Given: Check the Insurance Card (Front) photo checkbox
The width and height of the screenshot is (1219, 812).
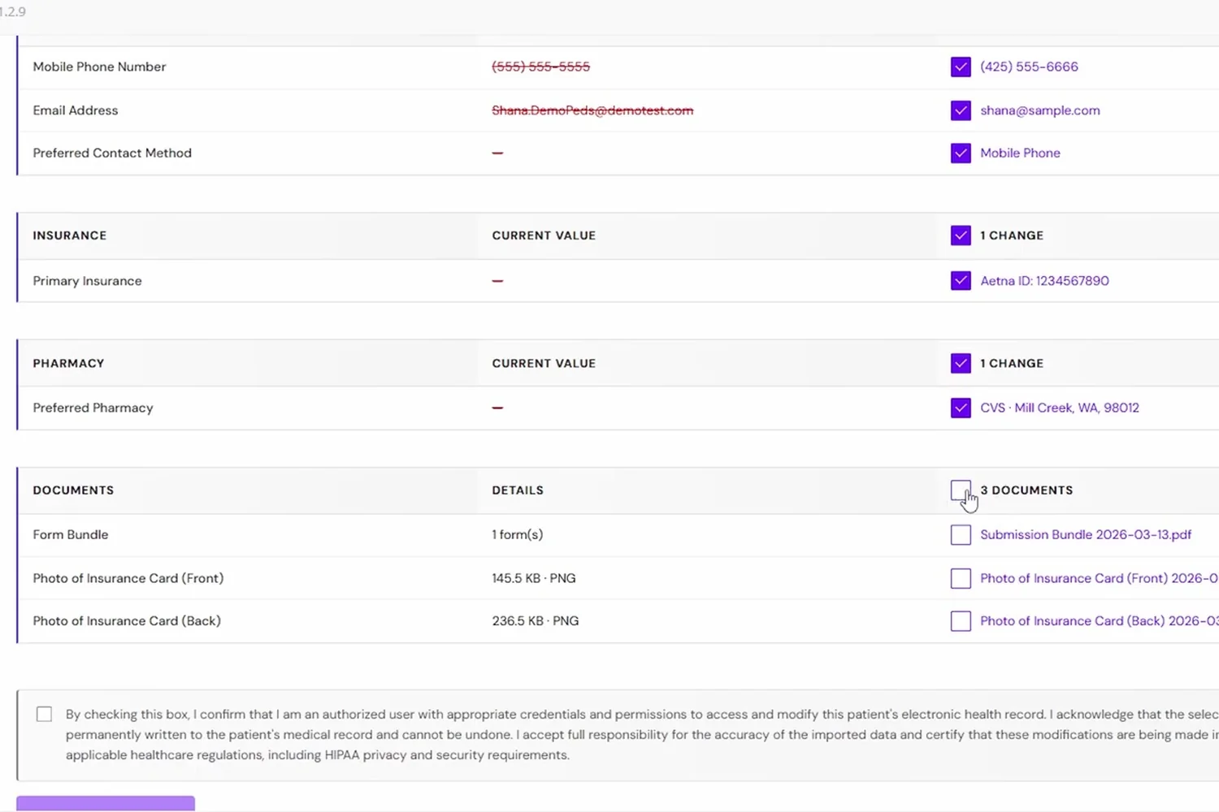Looking at the screenshot, I should [961, 578].
